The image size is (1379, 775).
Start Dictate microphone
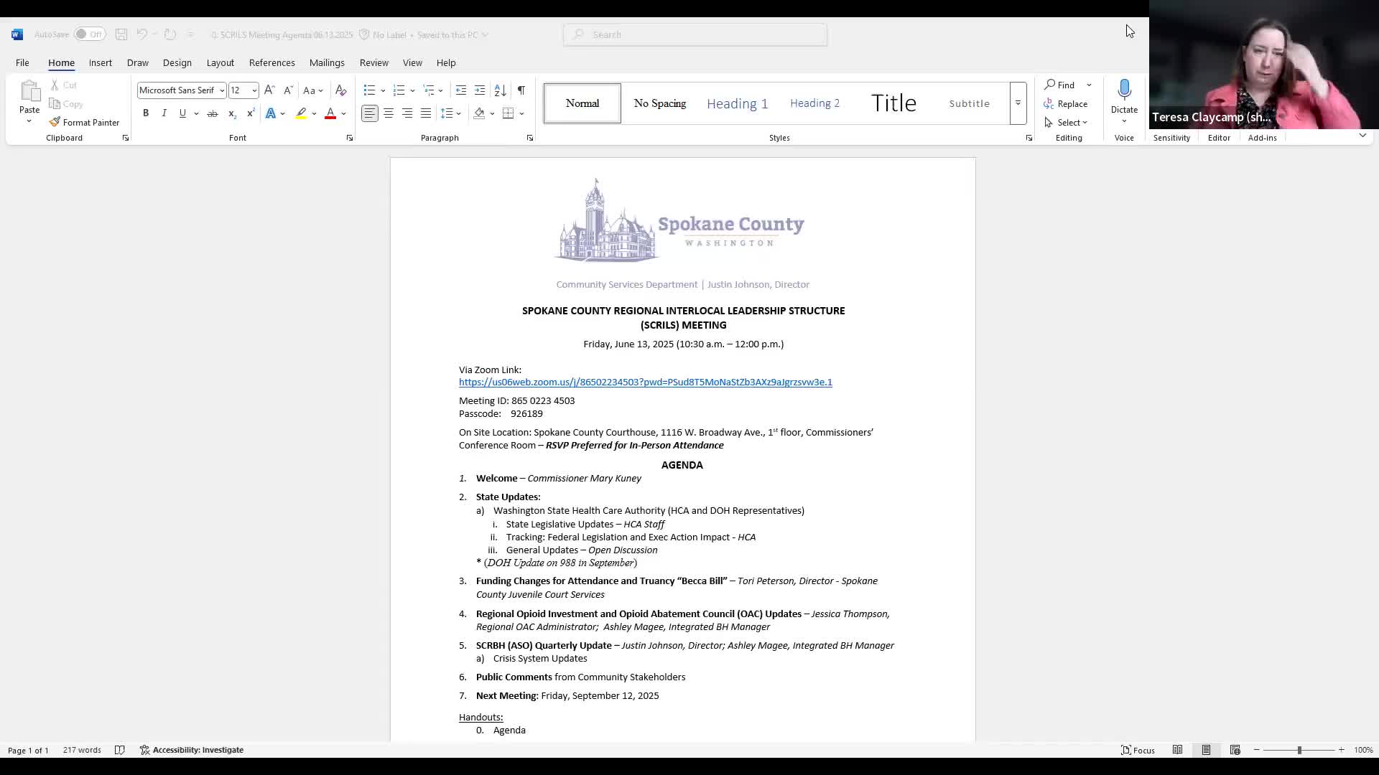(x=1124, y=90)
